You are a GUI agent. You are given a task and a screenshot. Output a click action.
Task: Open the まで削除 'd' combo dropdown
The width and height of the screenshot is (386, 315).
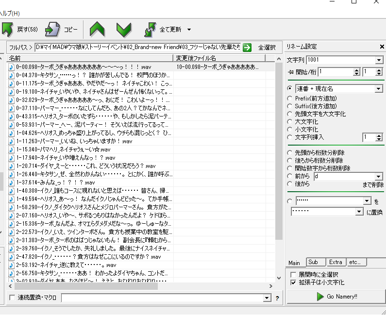click(x=379, y=177)
